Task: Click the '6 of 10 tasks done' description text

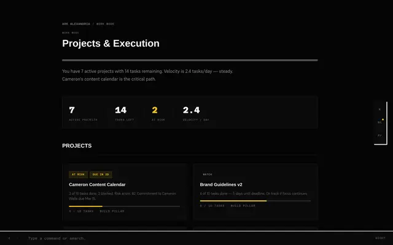Action: point(254,194)
